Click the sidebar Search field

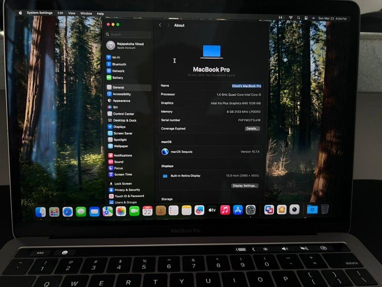click(x=128, y=34)
